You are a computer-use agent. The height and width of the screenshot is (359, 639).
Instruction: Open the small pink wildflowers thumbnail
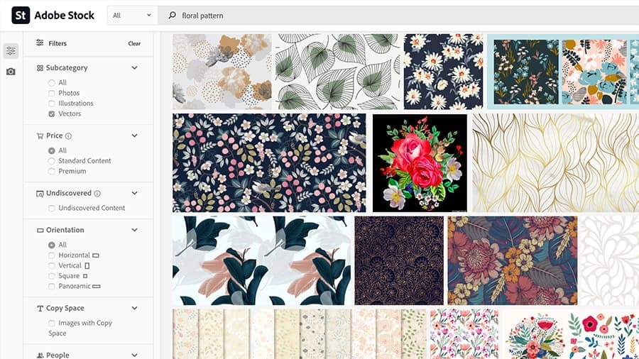coord(464,333)
